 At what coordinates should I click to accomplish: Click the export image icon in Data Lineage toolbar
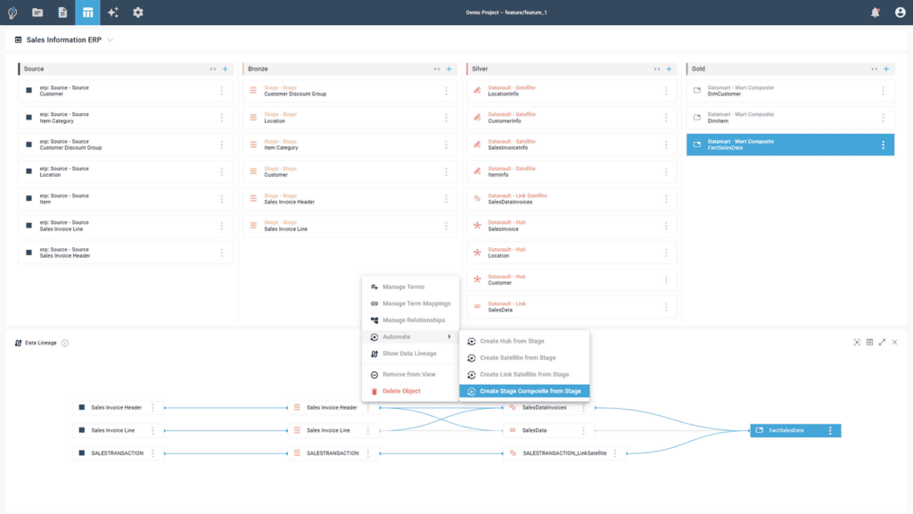(x=869, y=342)
